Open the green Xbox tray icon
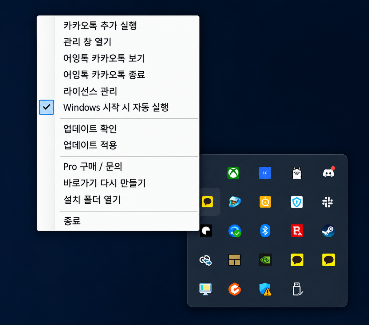The height and width of the screenshot is (325, 369). pyautogui.click(x=233, y=173)
